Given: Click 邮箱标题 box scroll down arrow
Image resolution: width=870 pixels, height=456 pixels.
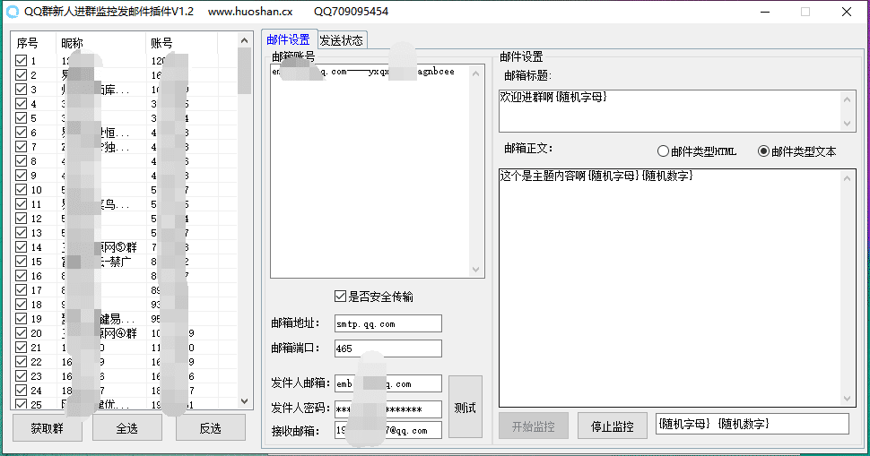Looking at the screenshot, I should [x=847, y=123].
